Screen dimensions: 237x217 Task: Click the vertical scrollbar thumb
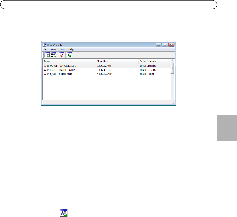coord(173,68)
